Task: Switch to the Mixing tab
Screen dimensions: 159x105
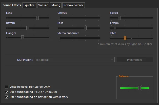Action: (56, 5)
